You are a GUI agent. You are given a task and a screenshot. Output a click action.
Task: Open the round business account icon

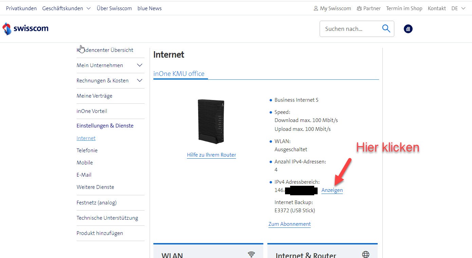click(x=408, y=29)
